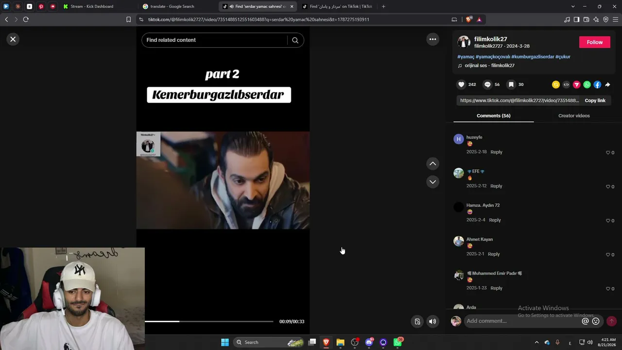Open the emoji picker in comment box
This screenshot has height=350, width=622.
tap(596, 321)
